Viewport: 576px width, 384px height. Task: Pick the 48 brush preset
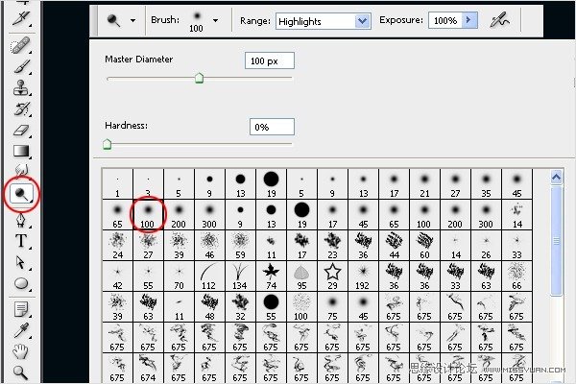[209, 307]
